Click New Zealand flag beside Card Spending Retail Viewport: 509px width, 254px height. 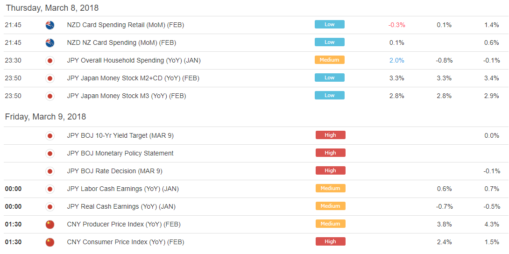click(x=50, y=25)
